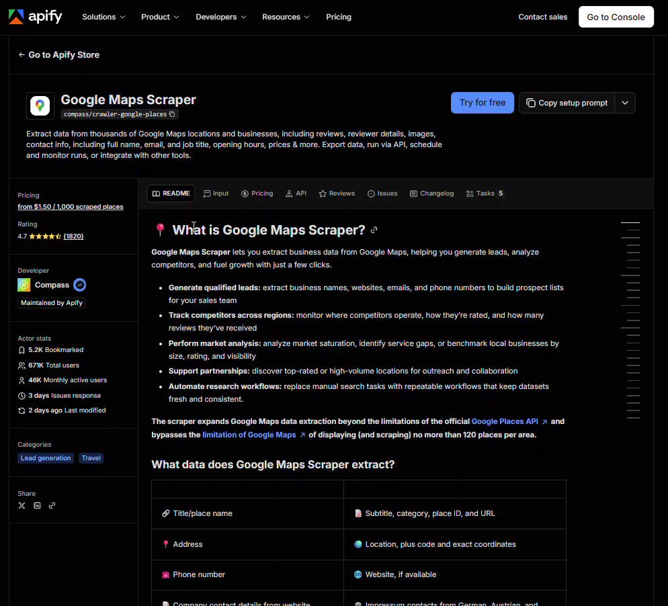Open Pricing in the top navigation
The width and height of the screenshot is (668, 606).
point(339,17)
